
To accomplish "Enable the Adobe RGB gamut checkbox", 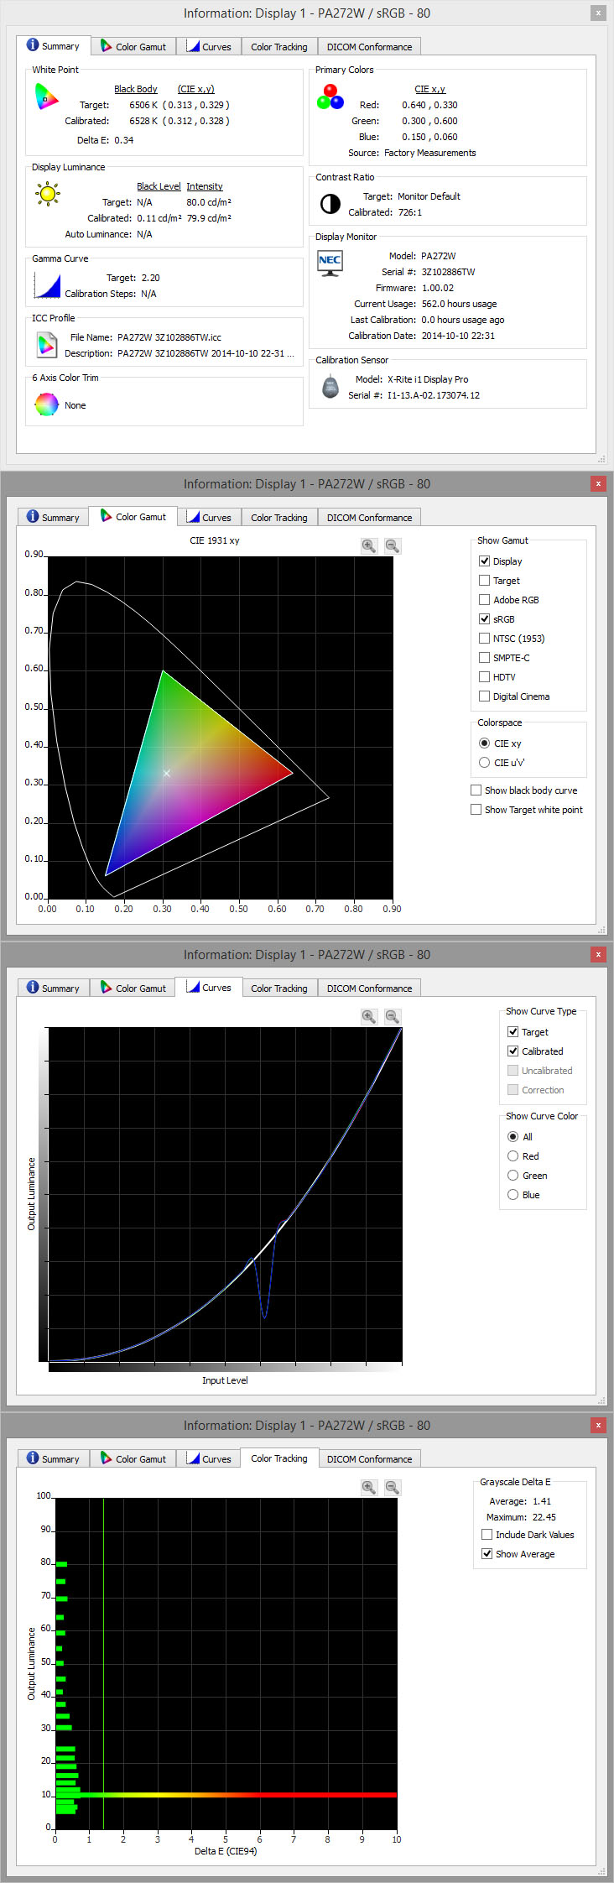I will click(x=484, y=600).
